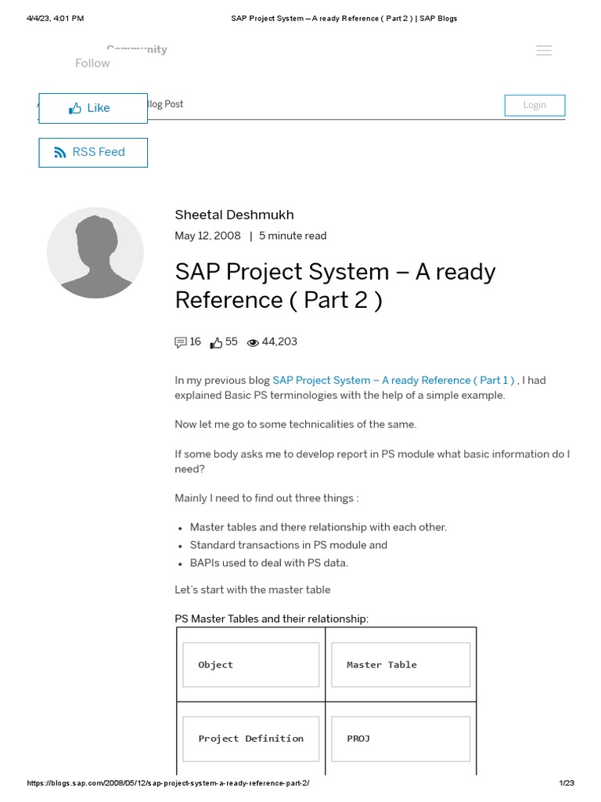This screenshot has width=601, height=802.
Task: Click the views eye icon
Action: (x=253, y=343)
